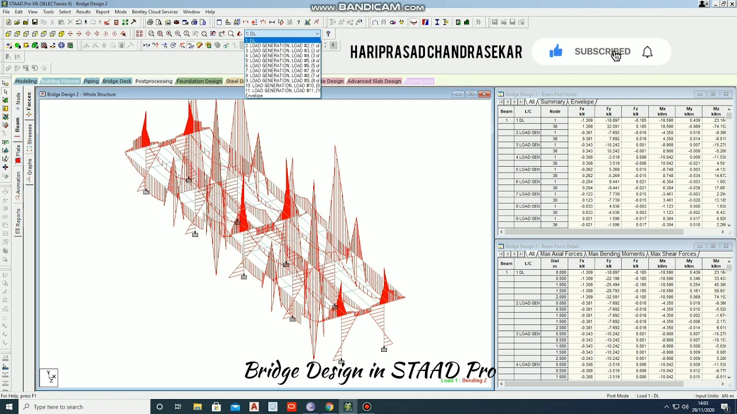Click the Open folder icon in the toolbar

[17, 22]
